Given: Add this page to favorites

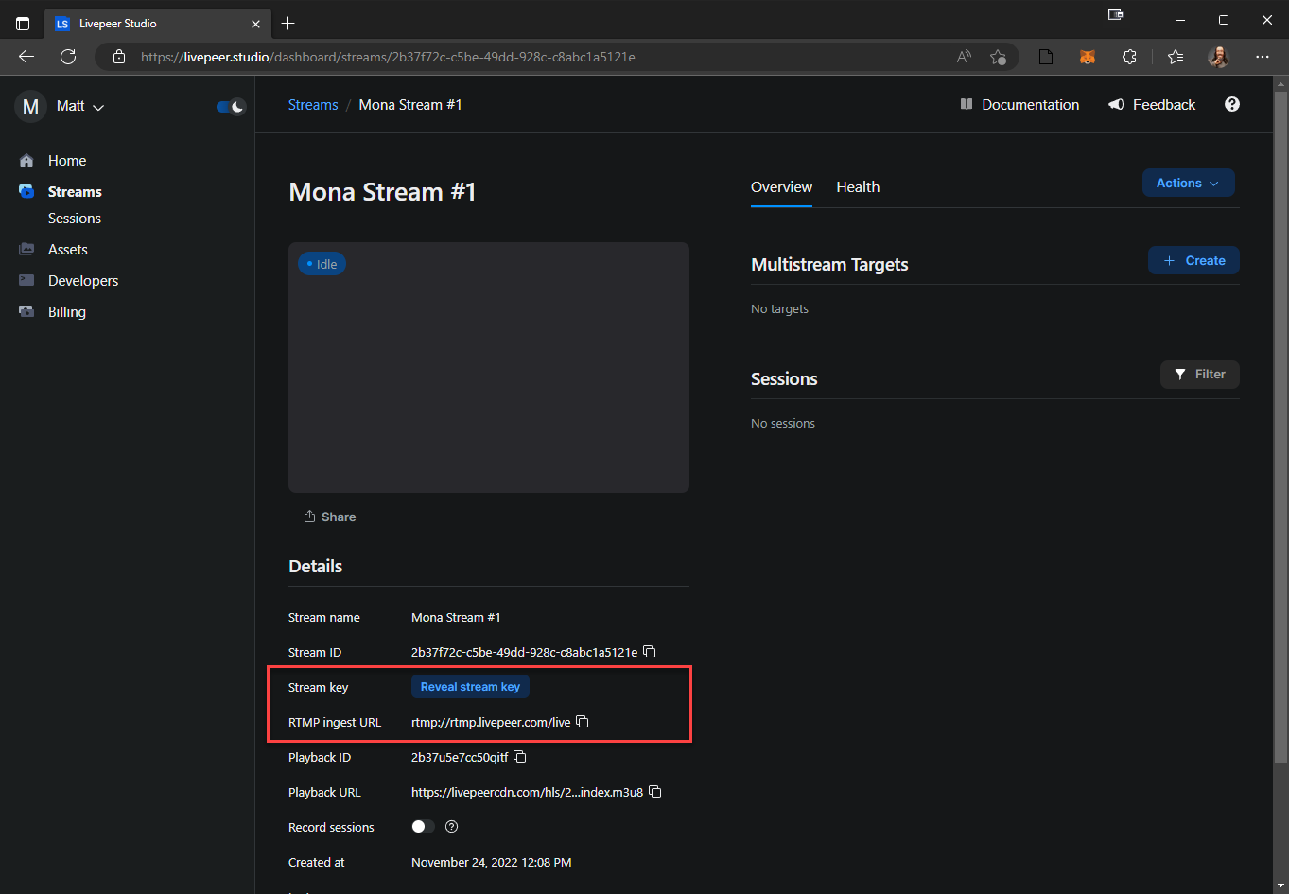Looking at the screenshot, I should coord(998,57).
